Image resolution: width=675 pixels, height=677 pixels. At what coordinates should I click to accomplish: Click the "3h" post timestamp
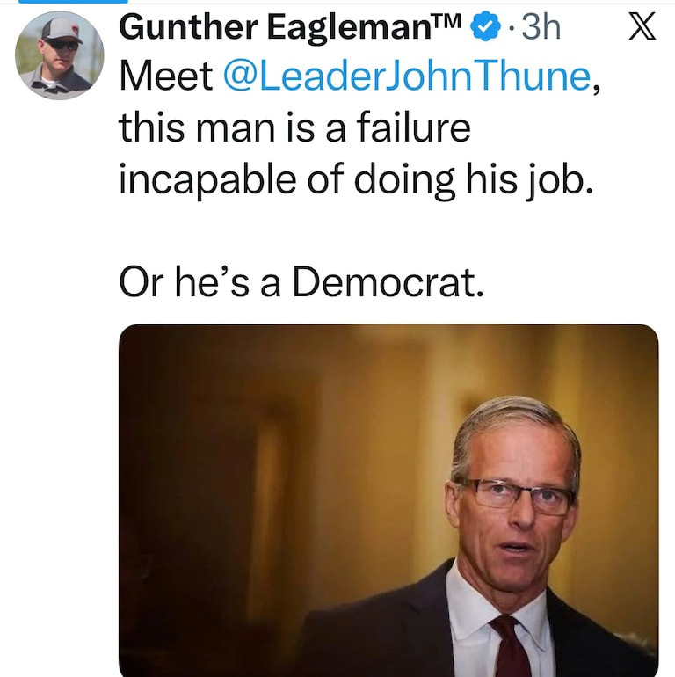541,28
